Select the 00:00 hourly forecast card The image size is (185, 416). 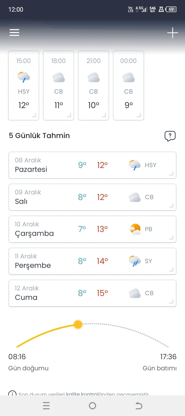pyautogui.click(x=128, y=86)
